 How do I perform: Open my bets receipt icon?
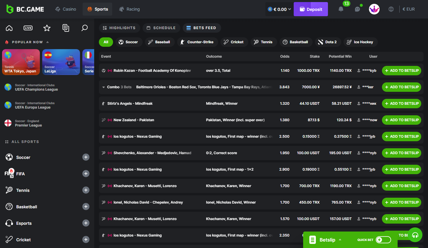pyautogui.click(x=66, y=28)
